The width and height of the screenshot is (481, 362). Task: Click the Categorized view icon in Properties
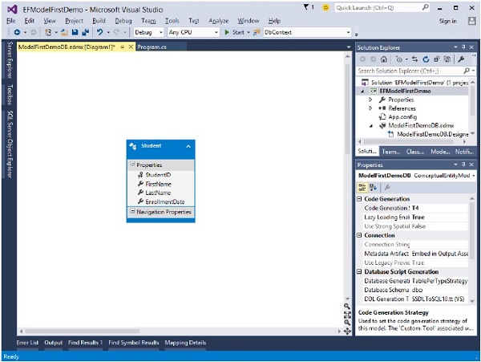tap(362, 186)
